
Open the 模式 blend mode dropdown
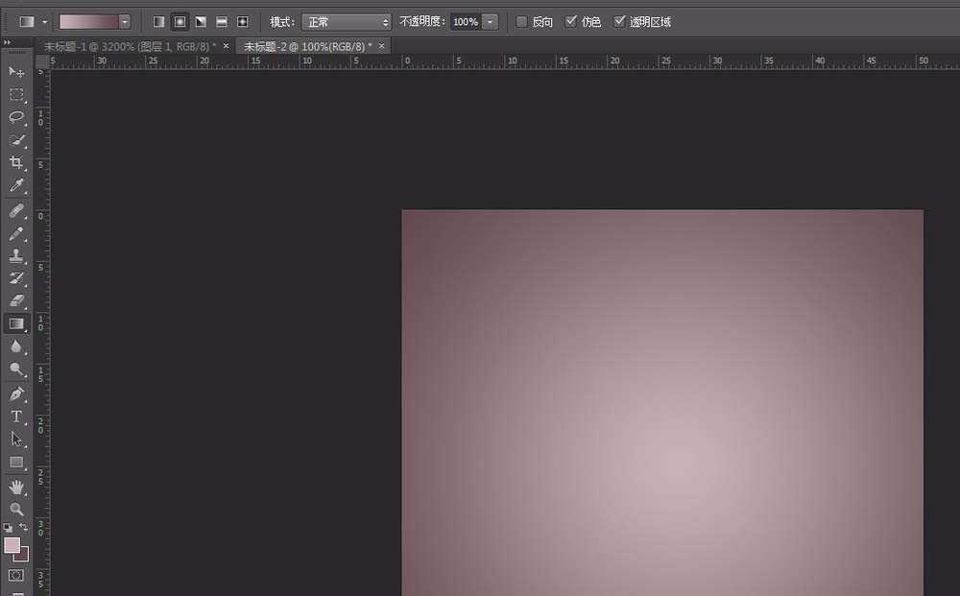[x=346, y=21]
